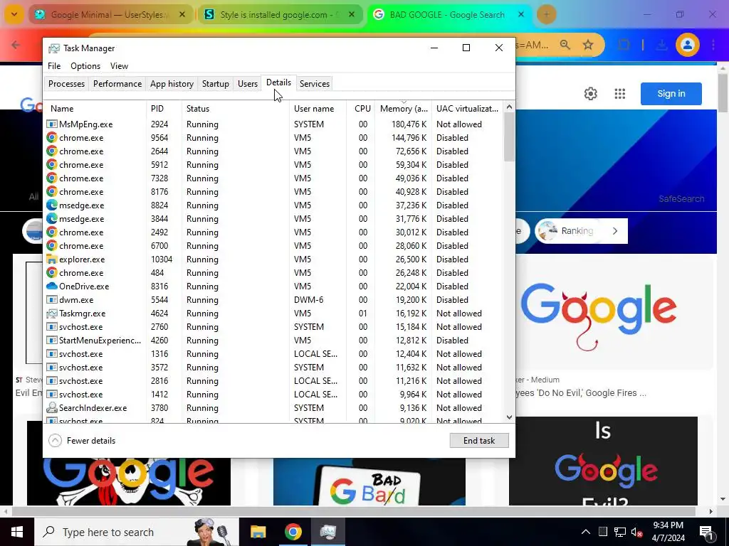The height and width of the screenshot is (546, 729).
Task: Open Google settings gear icon in Chrome
Action: click(590, 94)
